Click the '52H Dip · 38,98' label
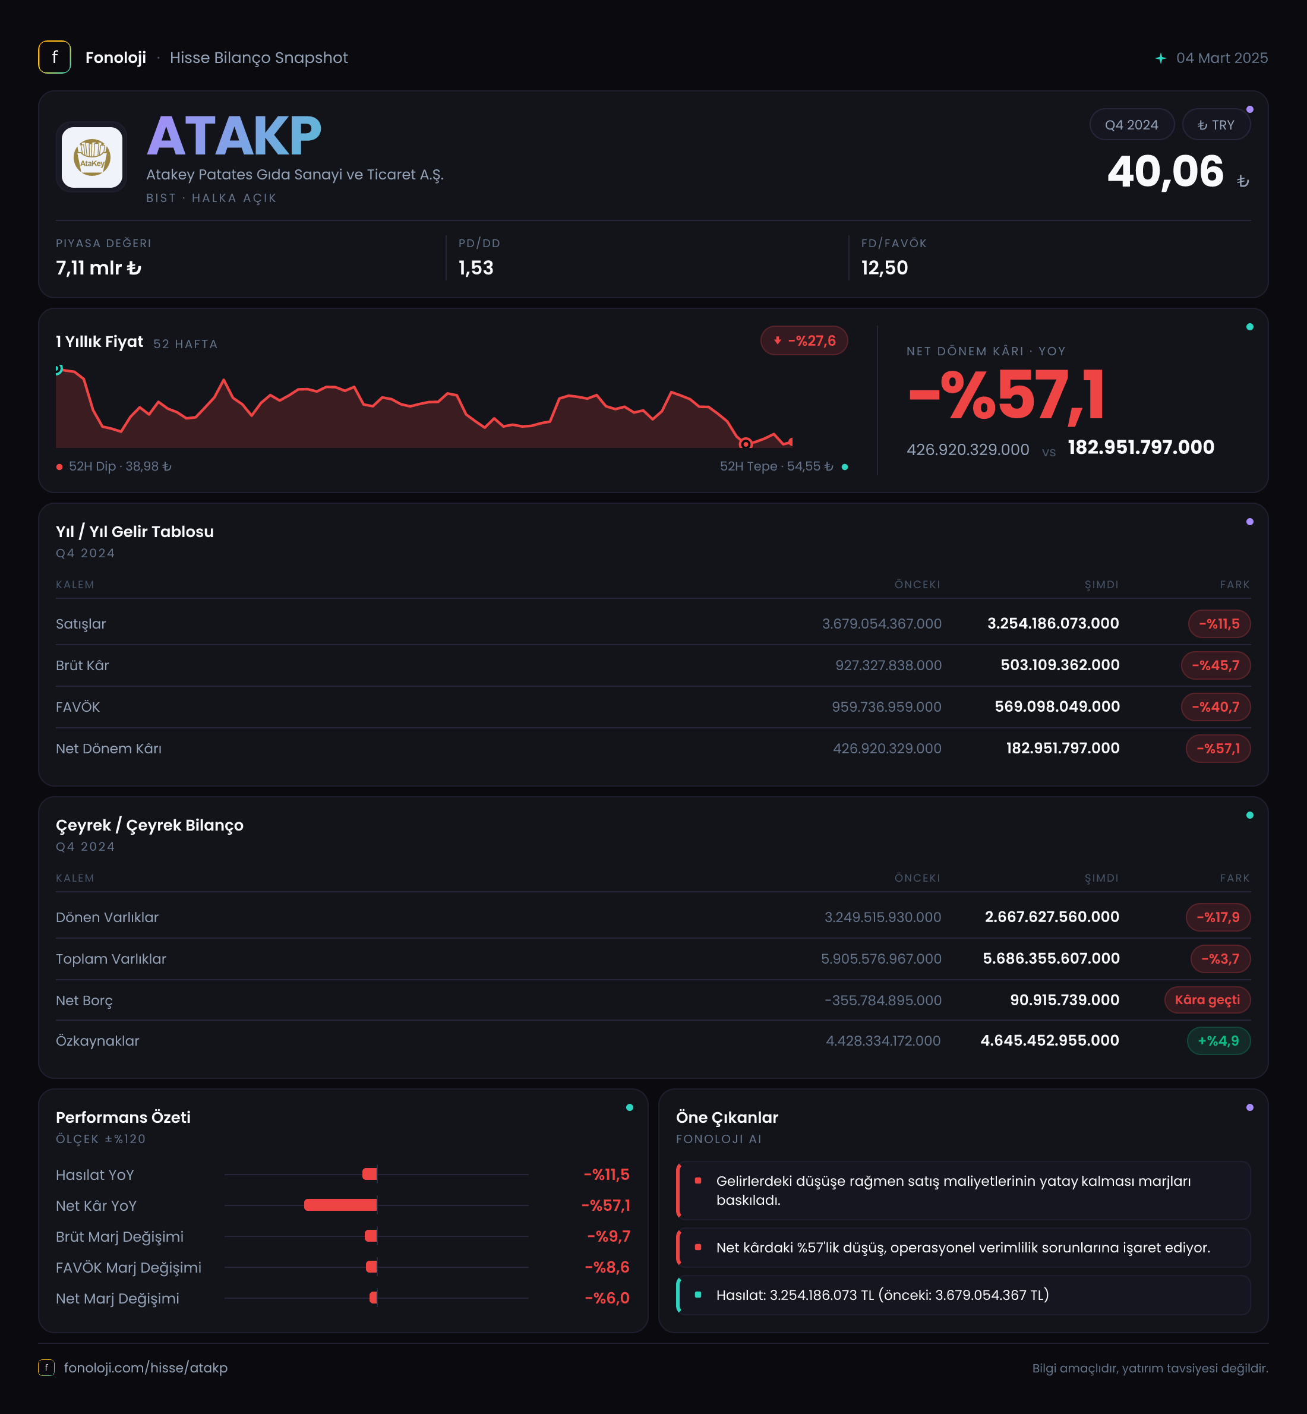1307x1414 pixels. point(120,466)
